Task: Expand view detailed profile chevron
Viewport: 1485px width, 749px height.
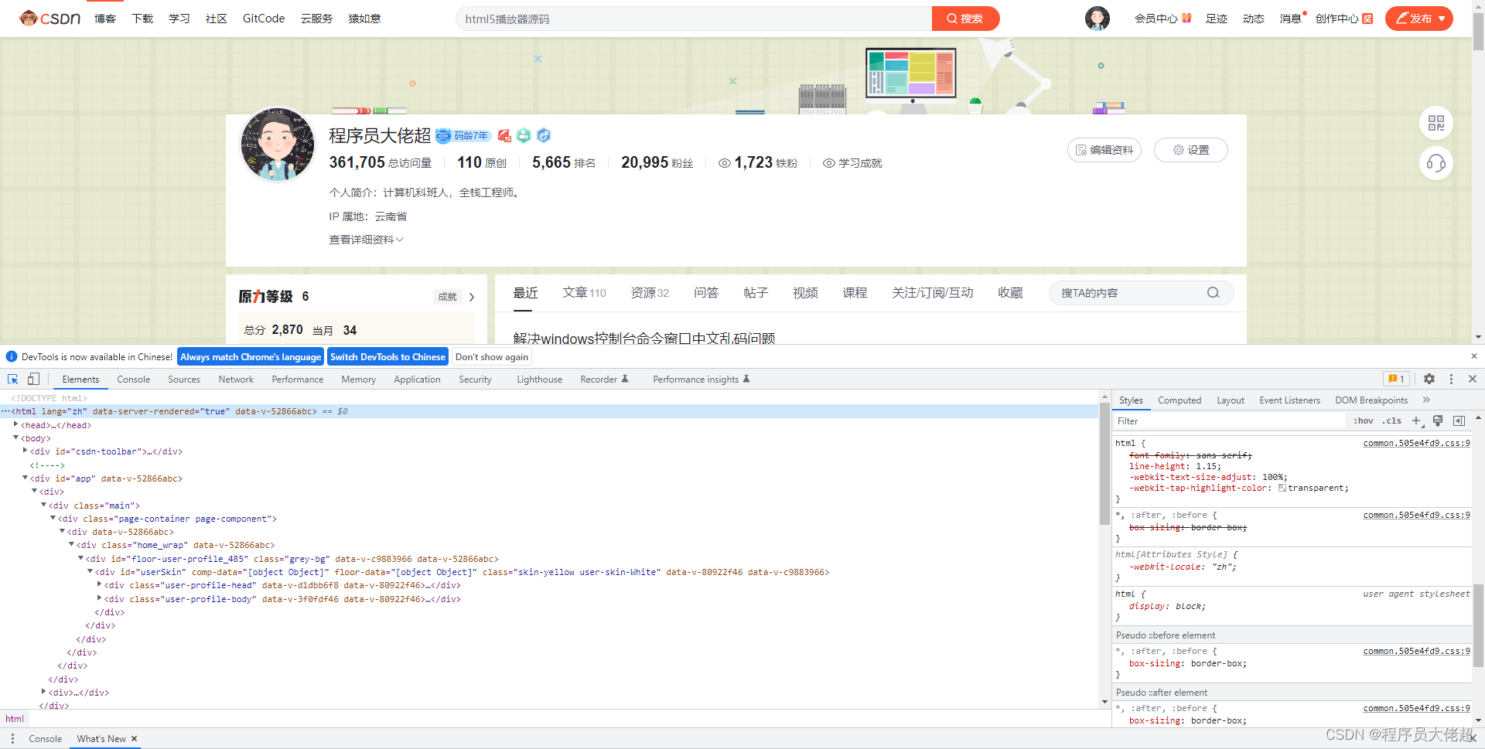Action: [x=400, y=240]
